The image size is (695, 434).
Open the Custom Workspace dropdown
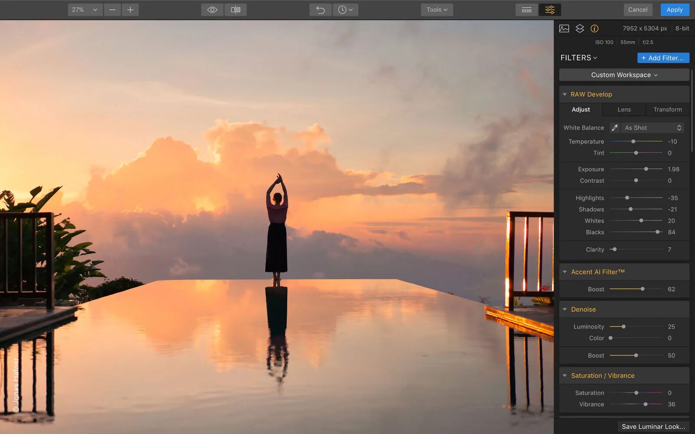pos(624,75)
